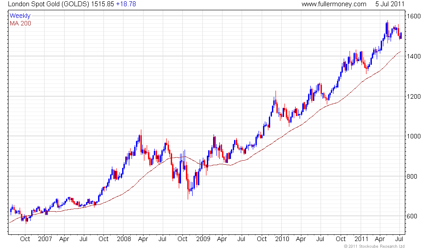Click the final 'Jul' label at right end
This screenshot has width=428, height=250.
[x=399, y=239]
